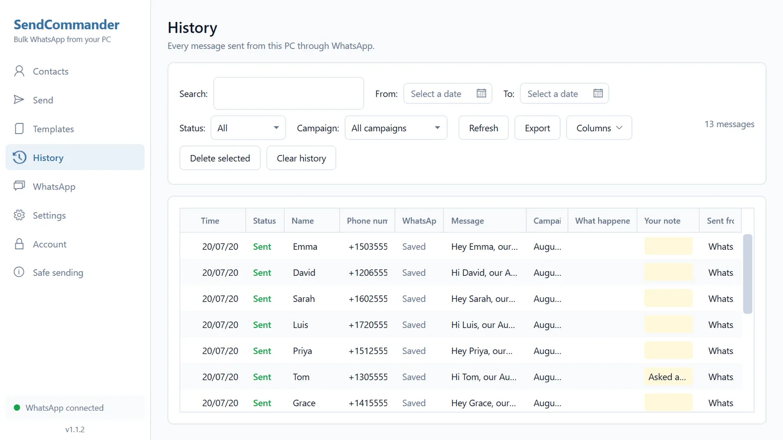Edit the 'Asked a...' note for Tom

(668, 377)
